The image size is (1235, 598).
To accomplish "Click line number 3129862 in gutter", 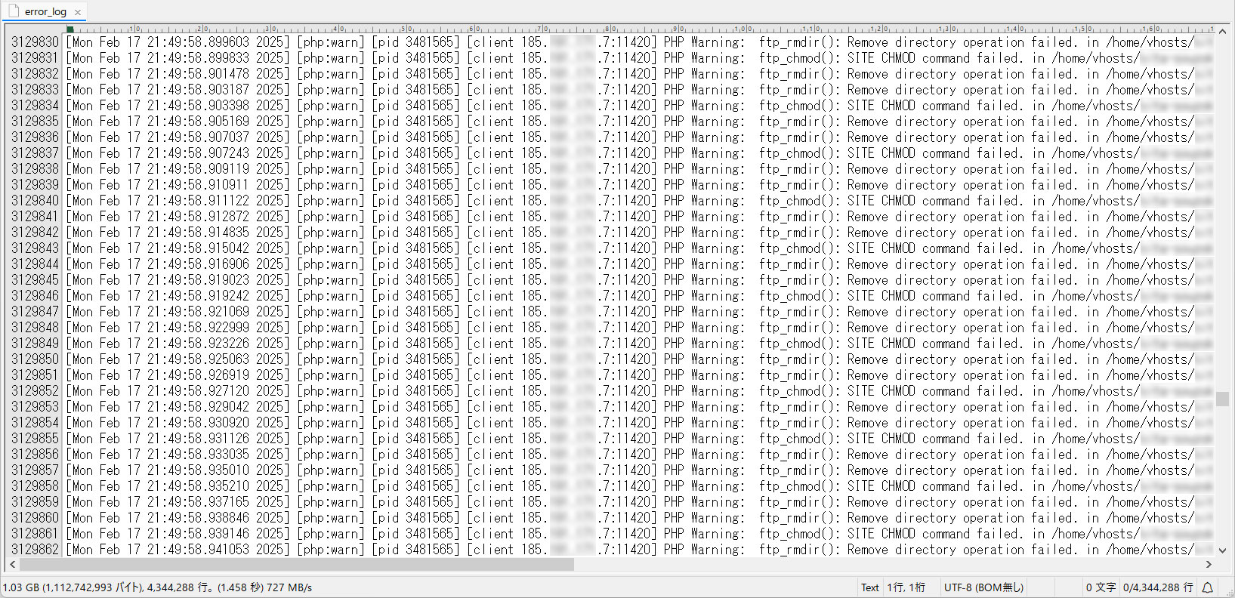I will (x=35, y=550).
